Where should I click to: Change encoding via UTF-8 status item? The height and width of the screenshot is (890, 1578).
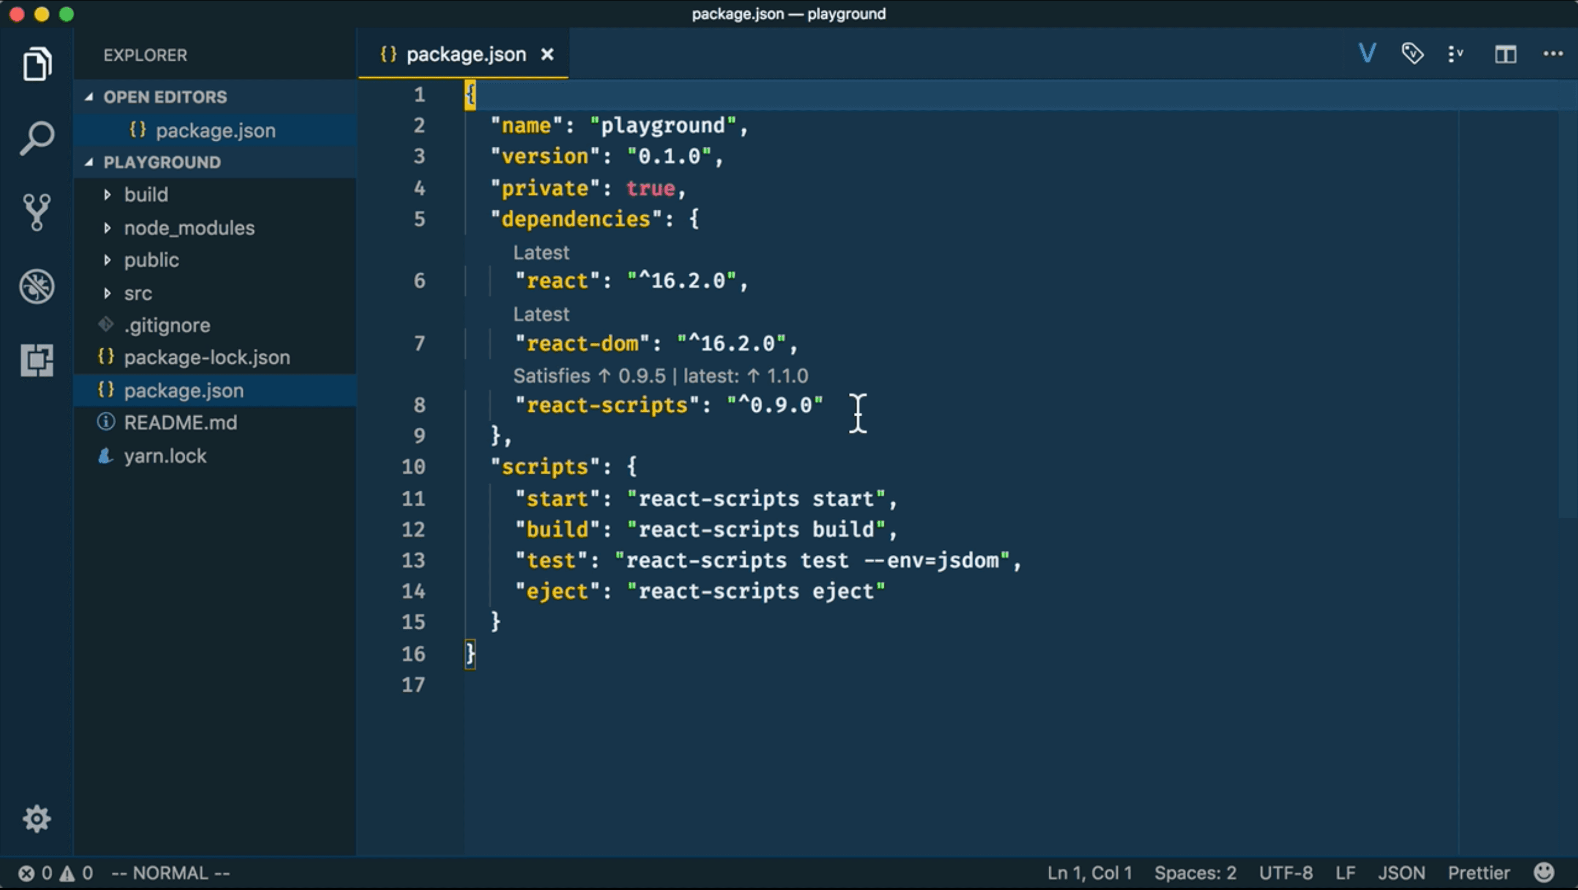click(x=1286, y=873)
